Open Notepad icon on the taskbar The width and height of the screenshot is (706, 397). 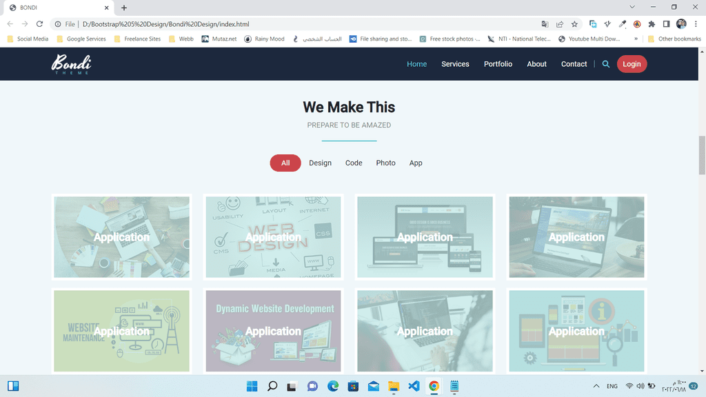click(x=454, y=386)
